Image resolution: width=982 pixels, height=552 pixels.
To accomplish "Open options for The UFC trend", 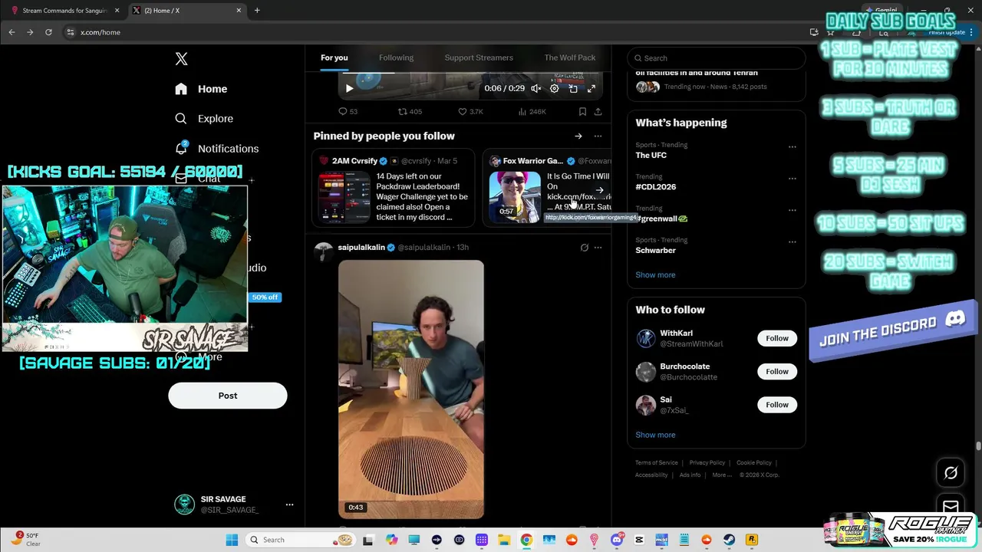I will [x=792, y=146].
